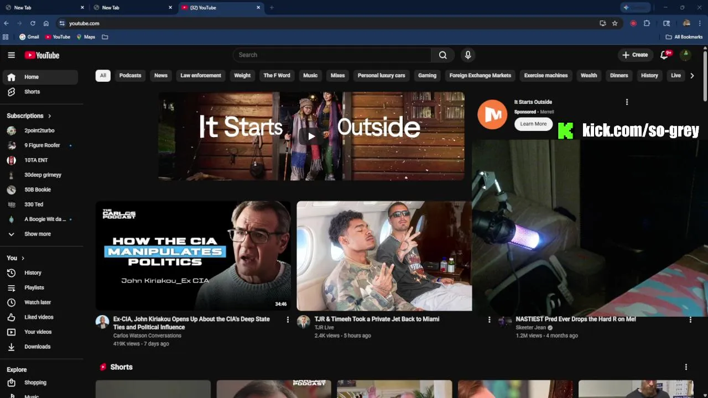Expand subscriptions with Show more
Image resolution: width=708 pixels, height=398 pixels.
pyautogui.click(x=40, y=234)
